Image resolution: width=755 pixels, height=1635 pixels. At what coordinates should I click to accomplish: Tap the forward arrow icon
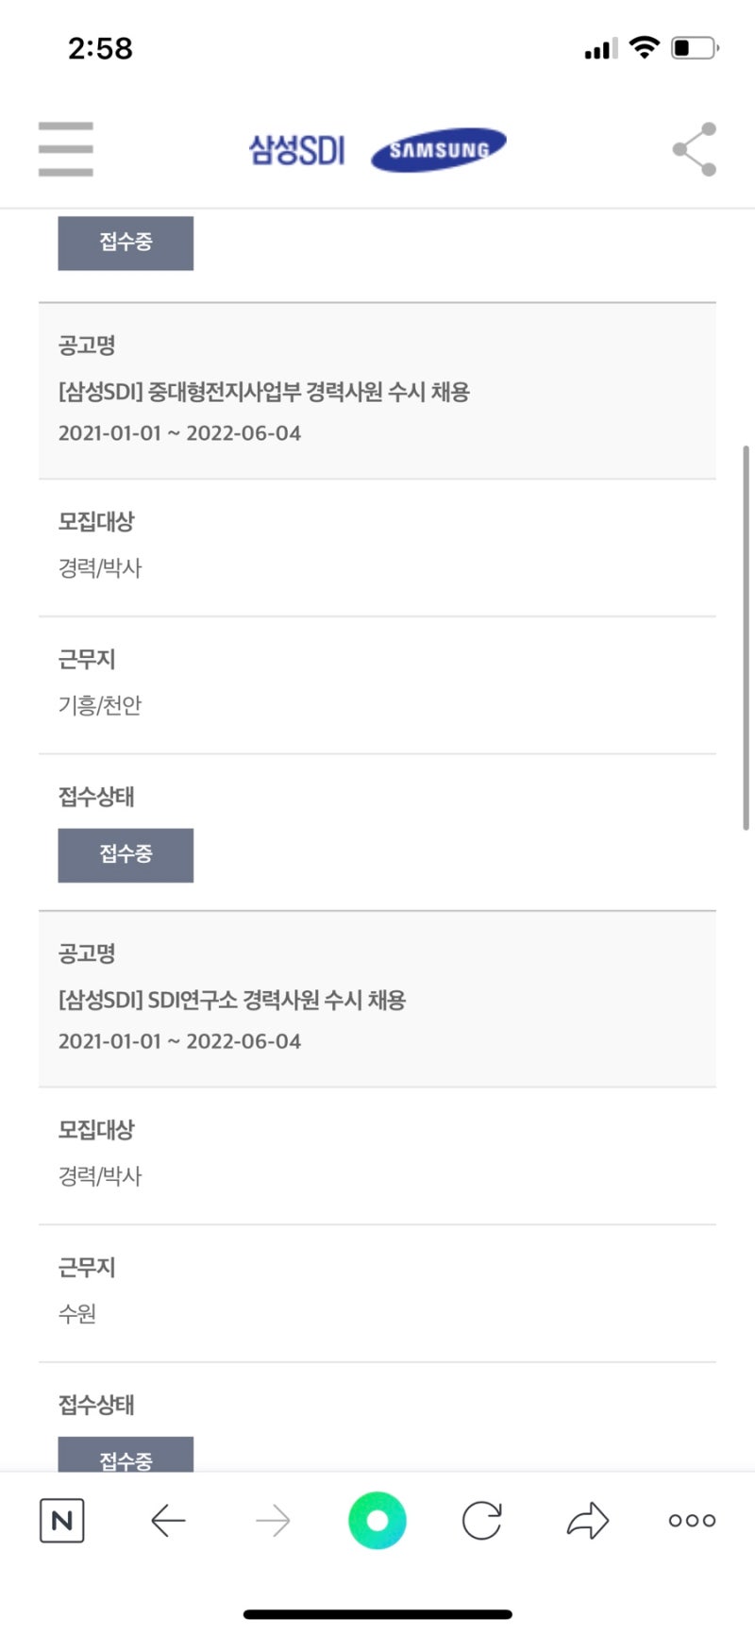tap(273, 1521)
